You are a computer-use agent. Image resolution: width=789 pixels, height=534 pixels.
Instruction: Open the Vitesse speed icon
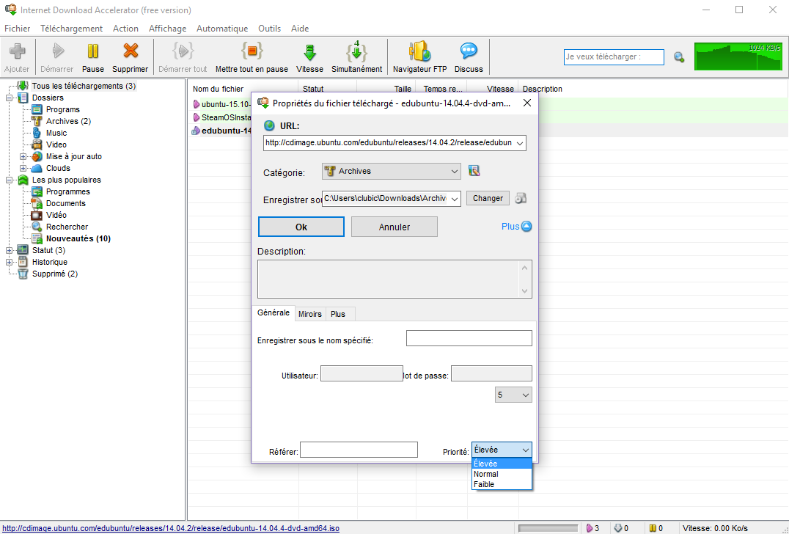(309, 51)
